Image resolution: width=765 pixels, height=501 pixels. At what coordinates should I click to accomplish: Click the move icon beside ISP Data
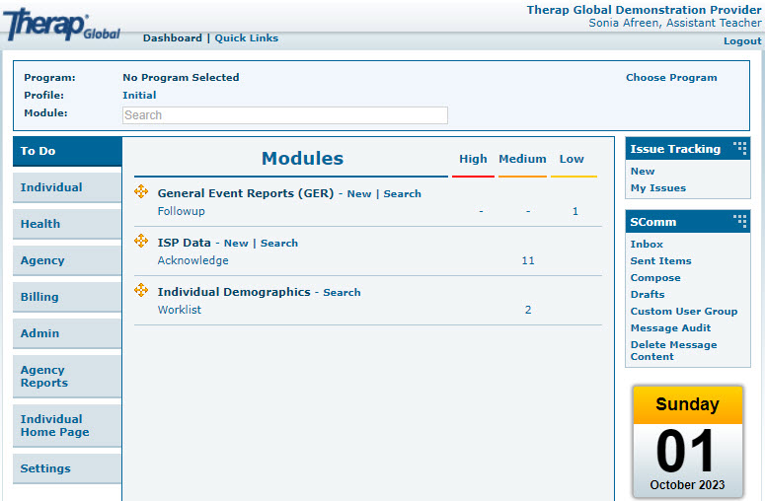(141, 241)
